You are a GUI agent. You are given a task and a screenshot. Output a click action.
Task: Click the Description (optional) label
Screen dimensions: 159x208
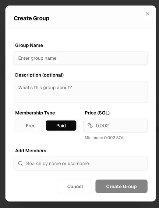[x=40, y=75]
